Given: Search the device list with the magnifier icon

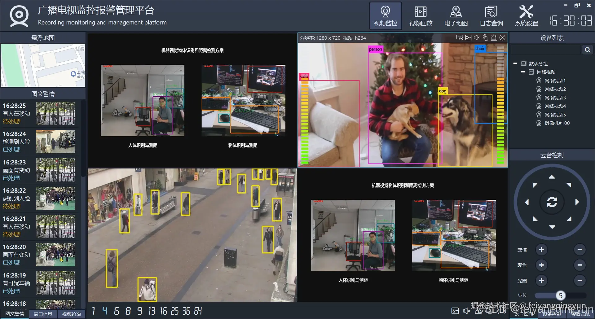Looking at the screenshot, I should pyautogui.click(x=587, y=50).
